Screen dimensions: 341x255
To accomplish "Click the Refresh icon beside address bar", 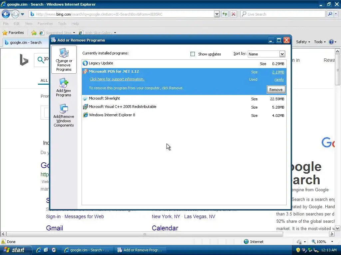I will pos(225,14).
